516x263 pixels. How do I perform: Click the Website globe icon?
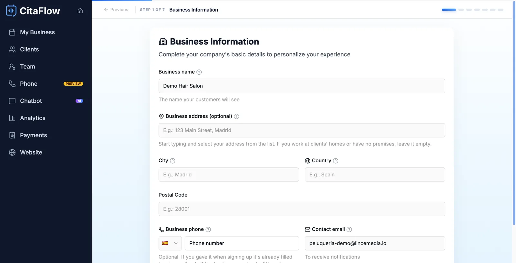click(12, 152)
